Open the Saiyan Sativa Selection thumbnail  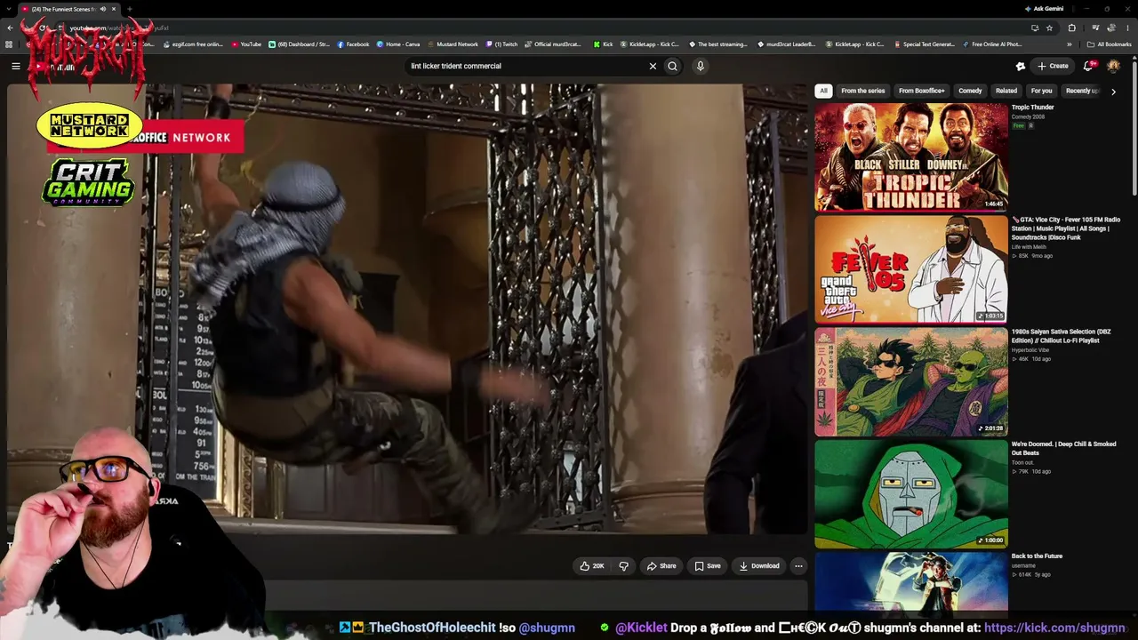click(911, 381)
